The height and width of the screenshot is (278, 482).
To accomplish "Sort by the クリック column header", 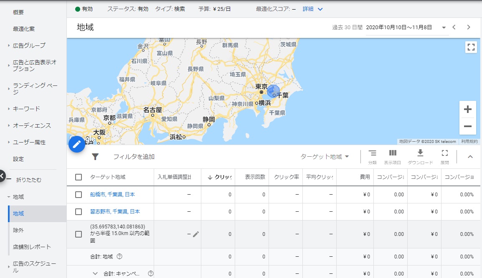I will 220,177.
